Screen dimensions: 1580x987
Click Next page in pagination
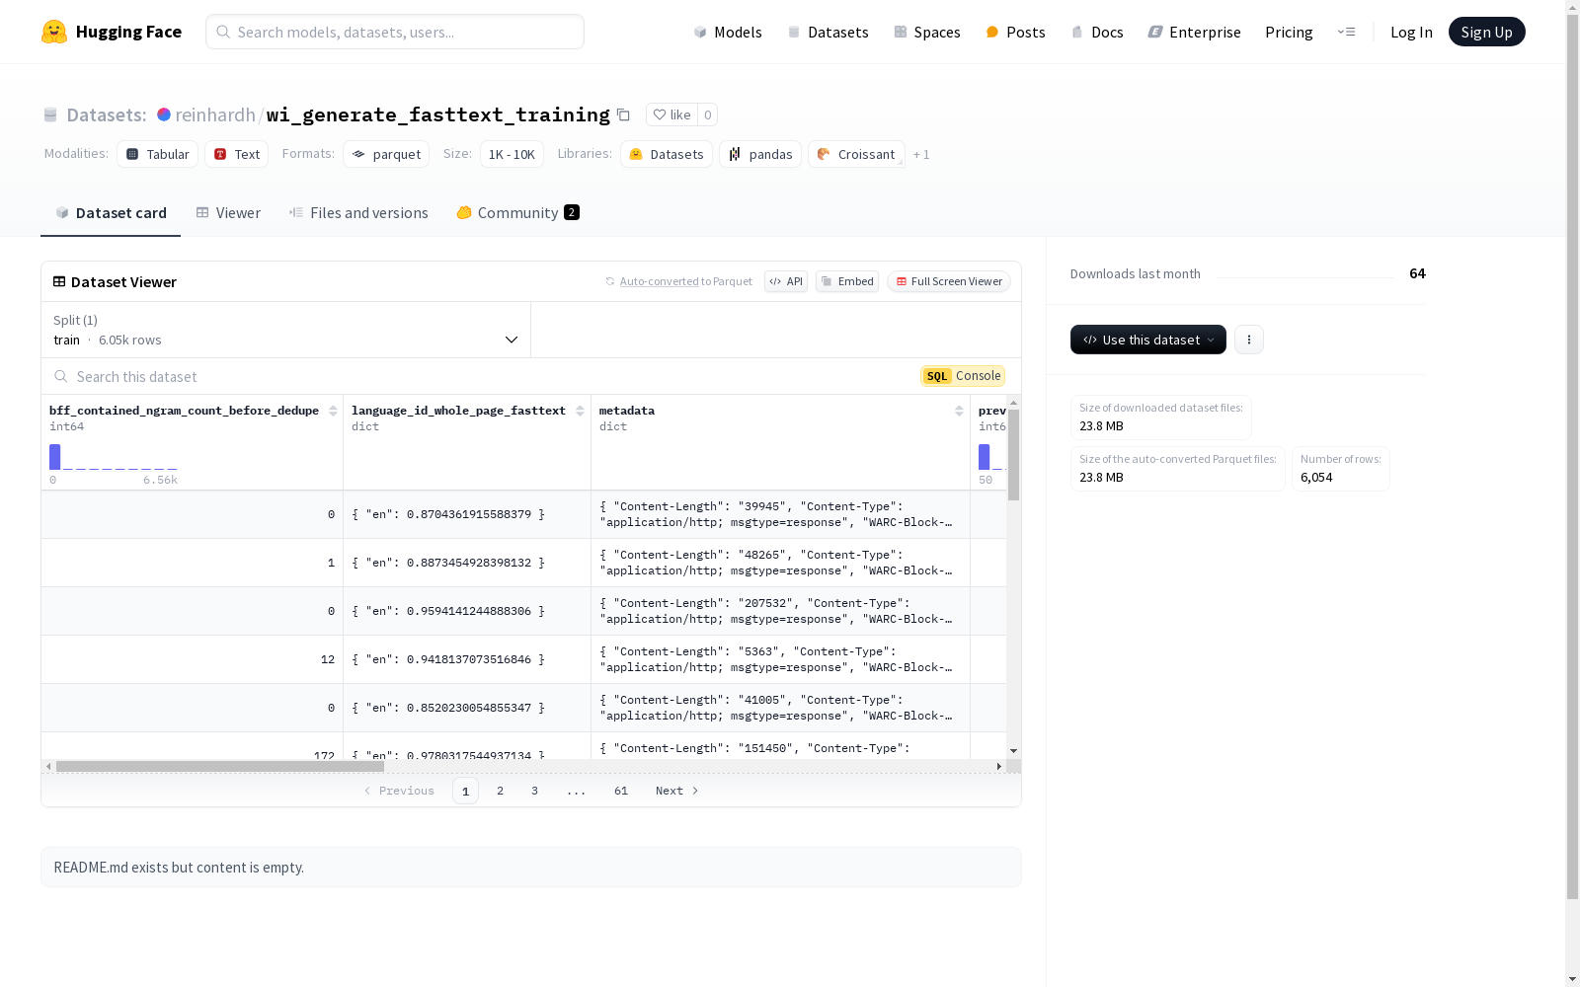coord(677,791)
